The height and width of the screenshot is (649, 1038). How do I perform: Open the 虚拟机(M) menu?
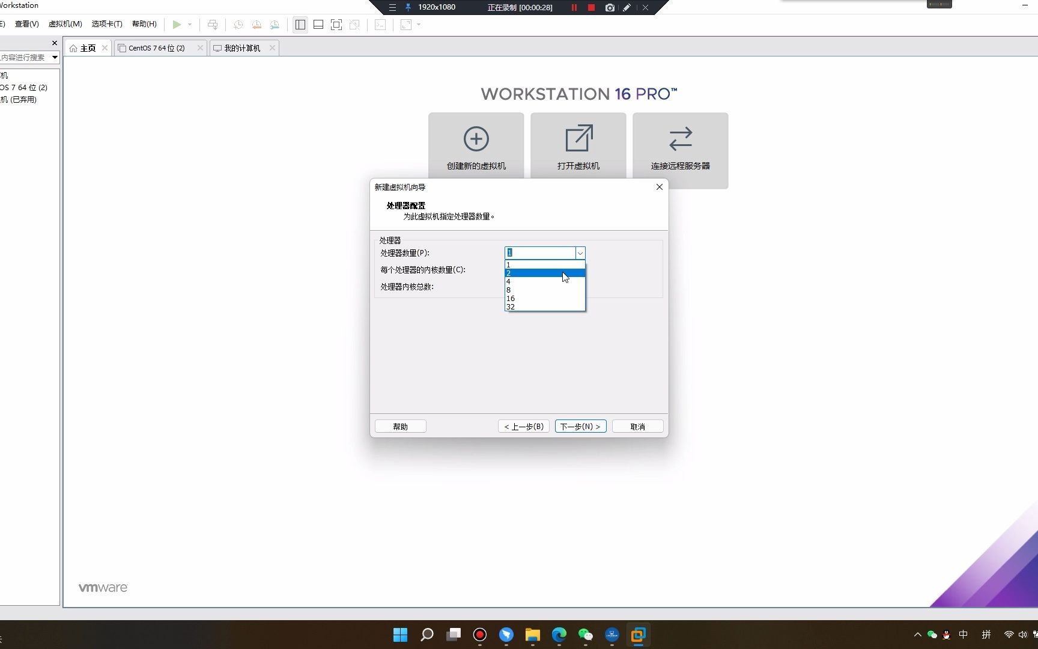click(65, 24)
